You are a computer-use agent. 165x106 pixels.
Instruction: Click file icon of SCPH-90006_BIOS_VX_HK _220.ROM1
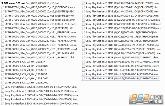tap(3, 79)
